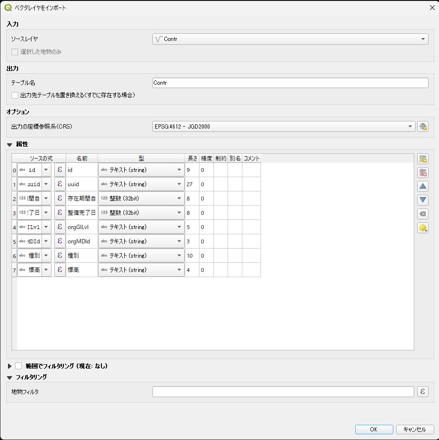
Task: Move the selected field up
Action: [x=422, y=186]
